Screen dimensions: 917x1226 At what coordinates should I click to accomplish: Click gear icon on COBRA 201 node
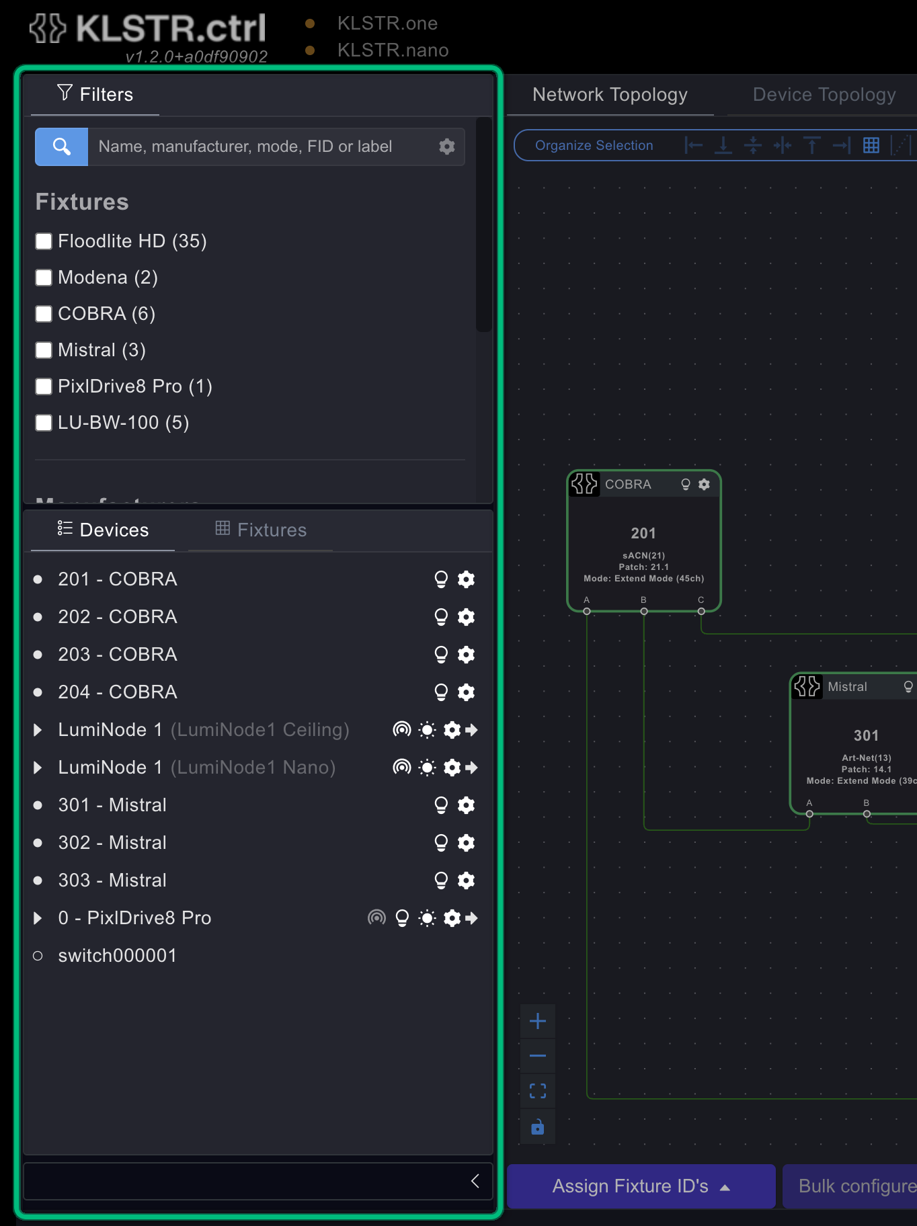(704, 485)
